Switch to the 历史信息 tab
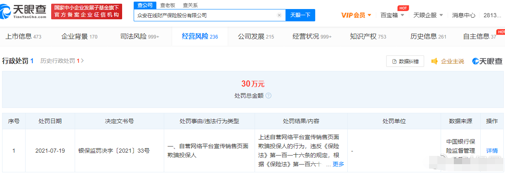 click(x=428, y=37)
